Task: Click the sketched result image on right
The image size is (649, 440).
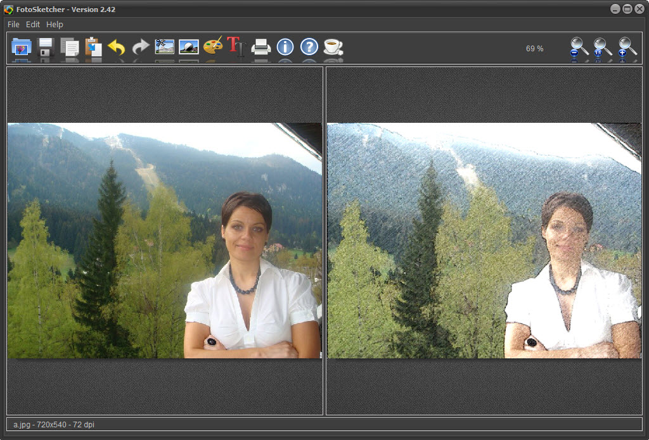Action: click(x=484, y=241)
